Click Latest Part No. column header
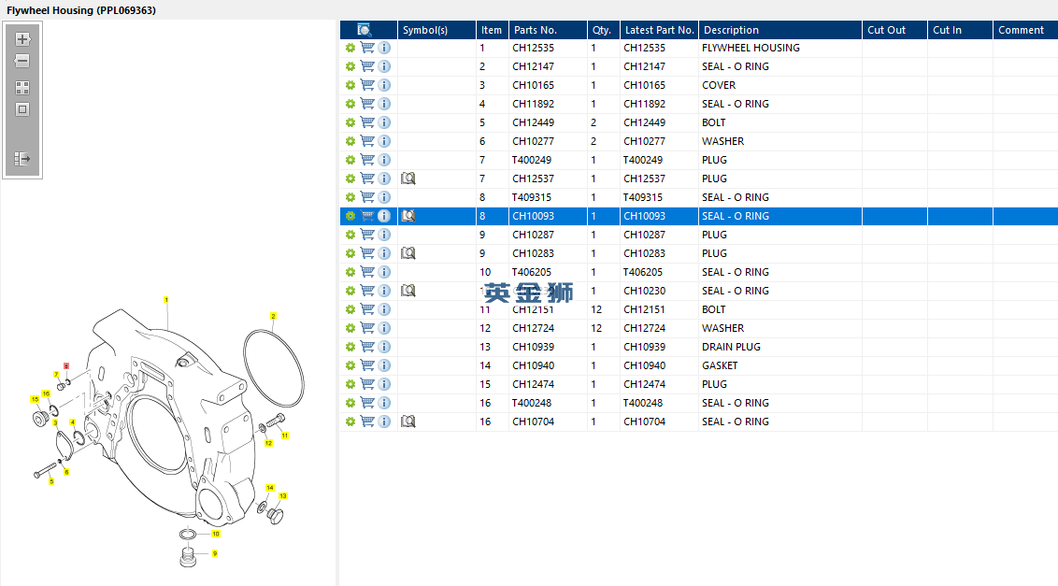The height and width of the screenshot is (586, 1058). [659, 30]
